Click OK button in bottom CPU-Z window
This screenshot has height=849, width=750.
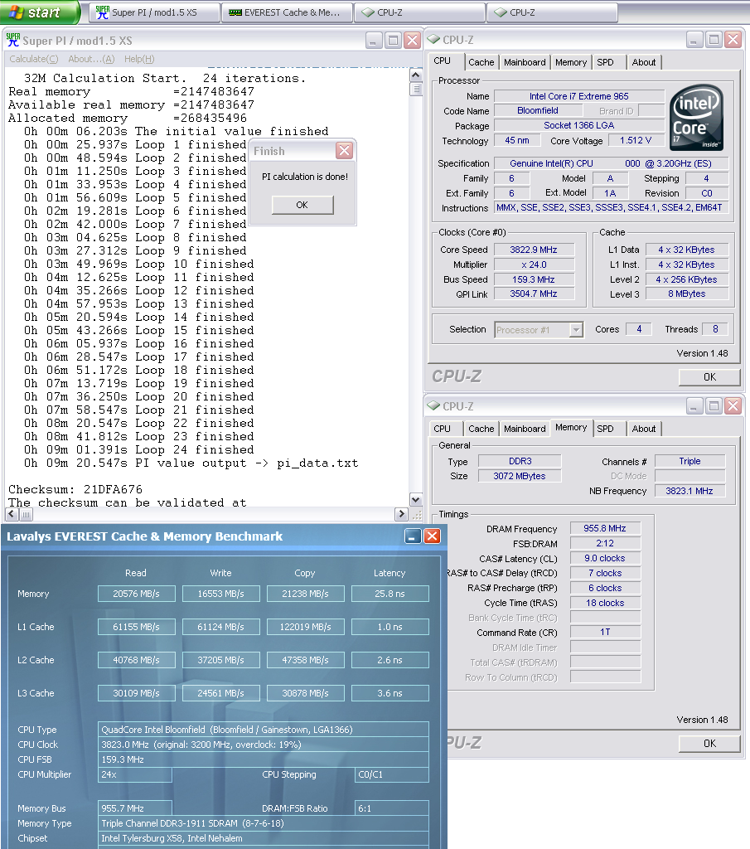tap(709, 743)
